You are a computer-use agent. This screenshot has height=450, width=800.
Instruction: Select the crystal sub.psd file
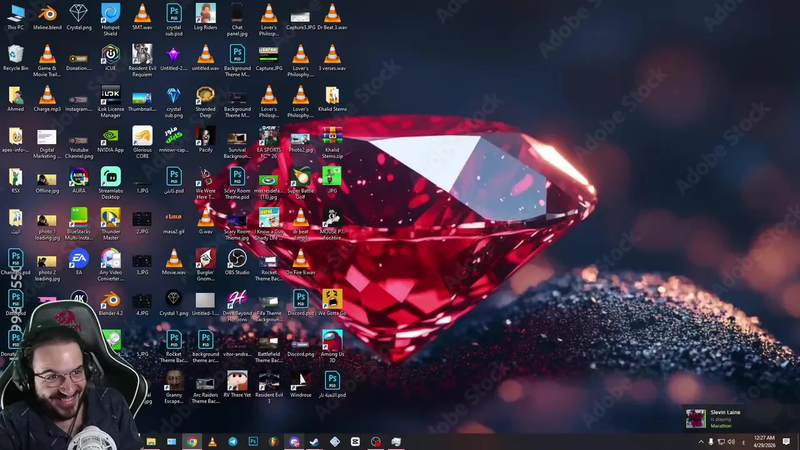174,20
